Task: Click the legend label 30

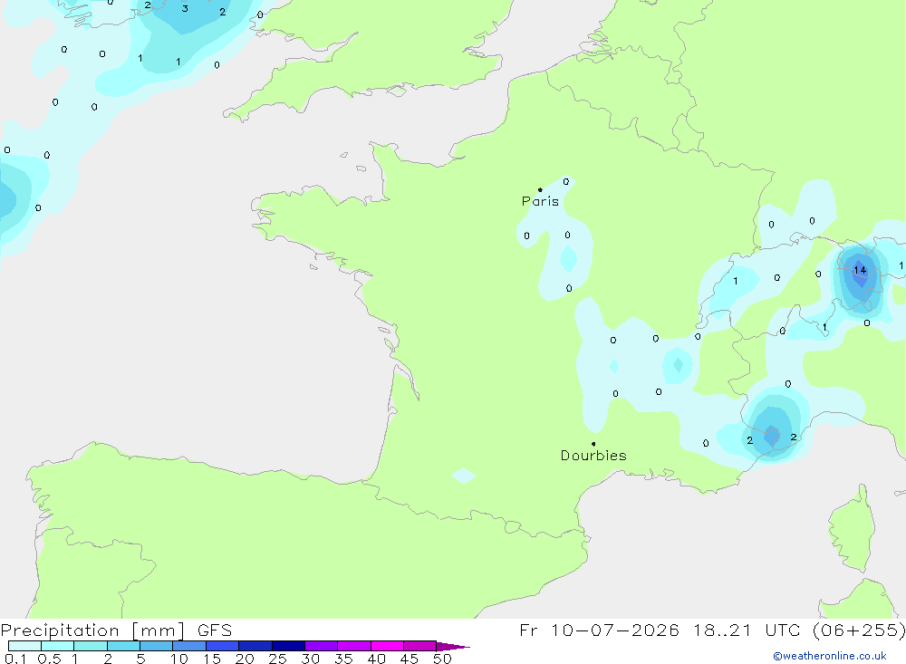Action: click(x=310, y=659)
